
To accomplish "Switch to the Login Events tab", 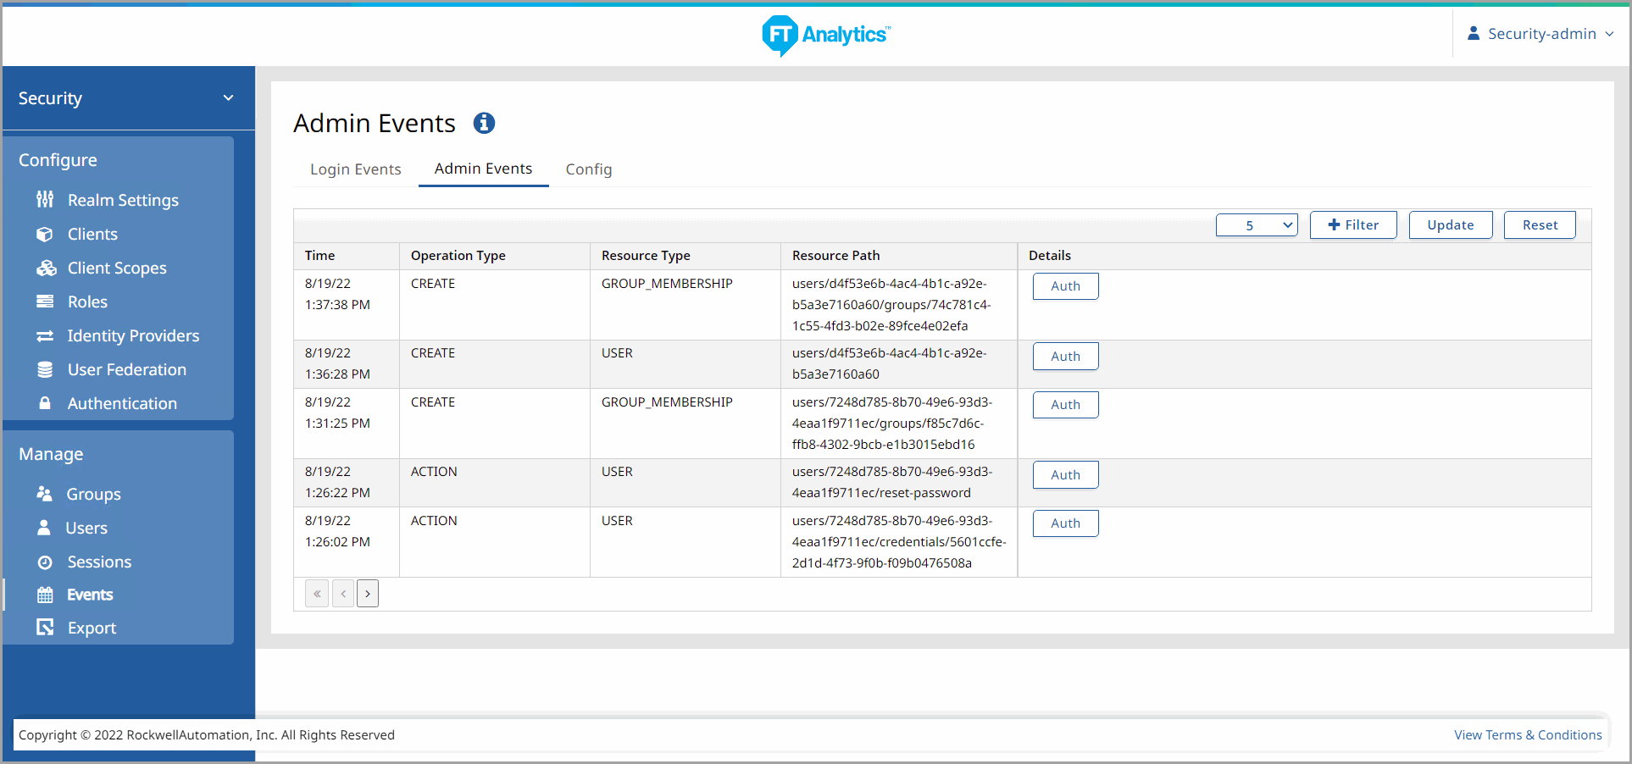I will point(355,169).
